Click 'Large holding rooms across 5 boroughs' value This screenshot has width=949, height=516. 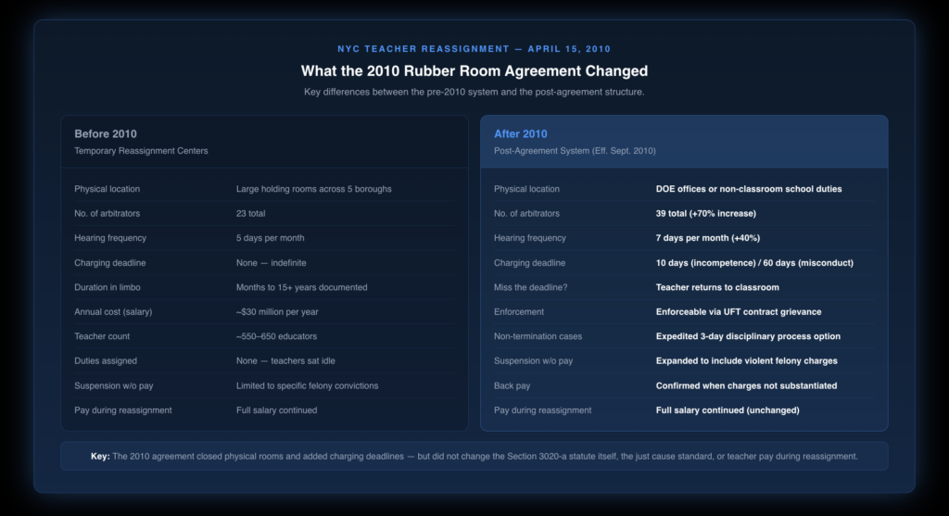coord(313,189)
